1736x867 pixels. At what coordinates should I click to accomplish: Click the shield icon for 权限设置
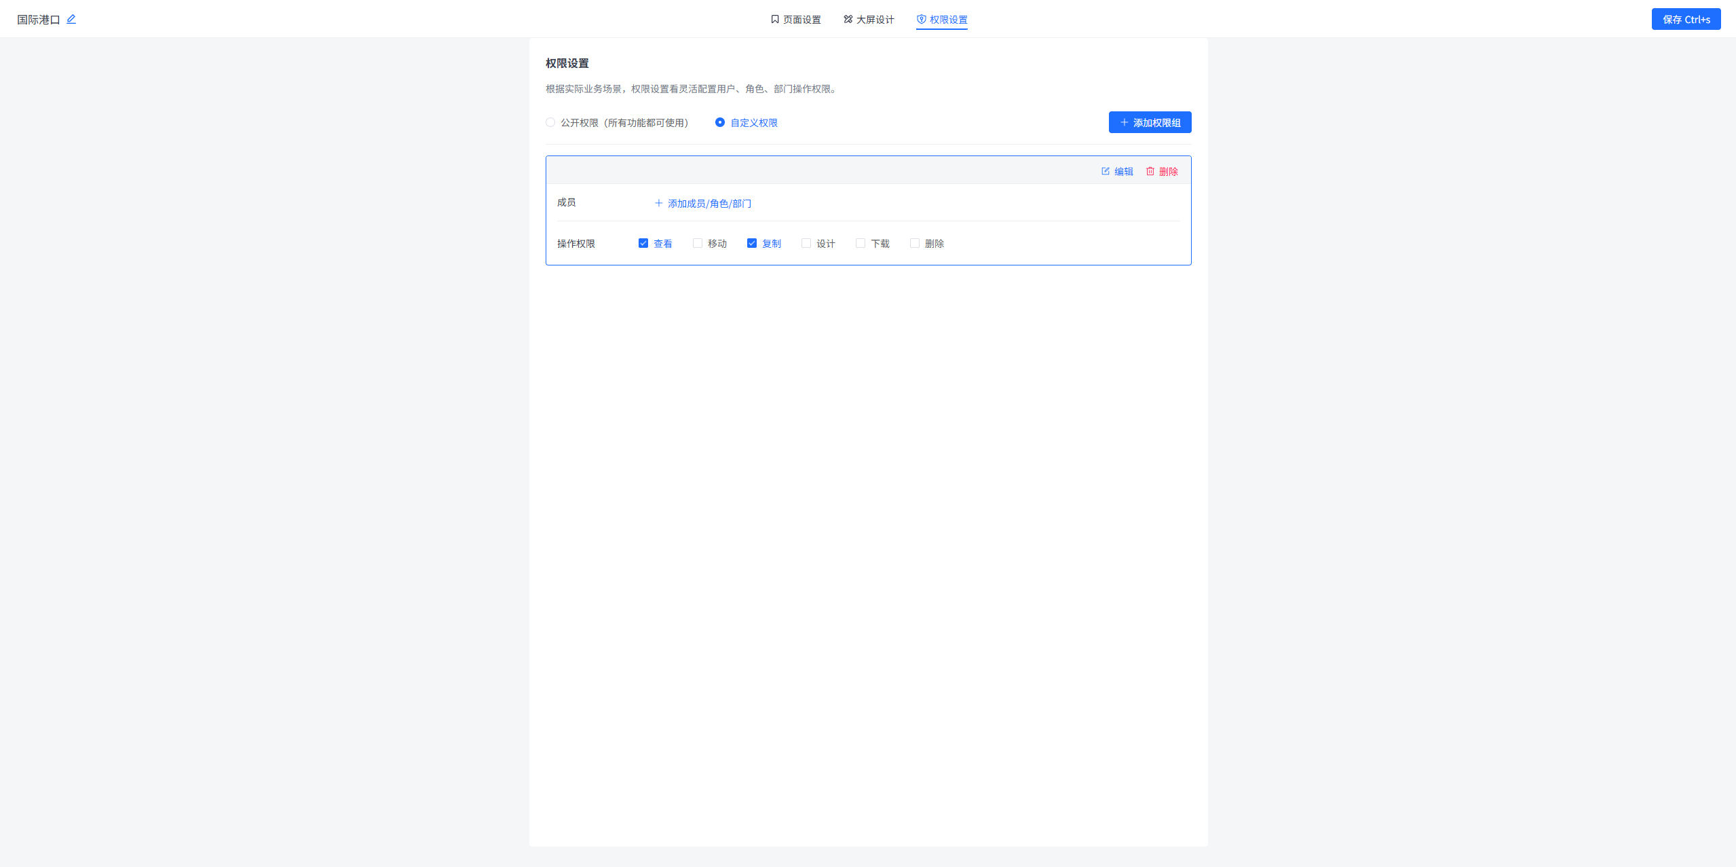(921, 19)
